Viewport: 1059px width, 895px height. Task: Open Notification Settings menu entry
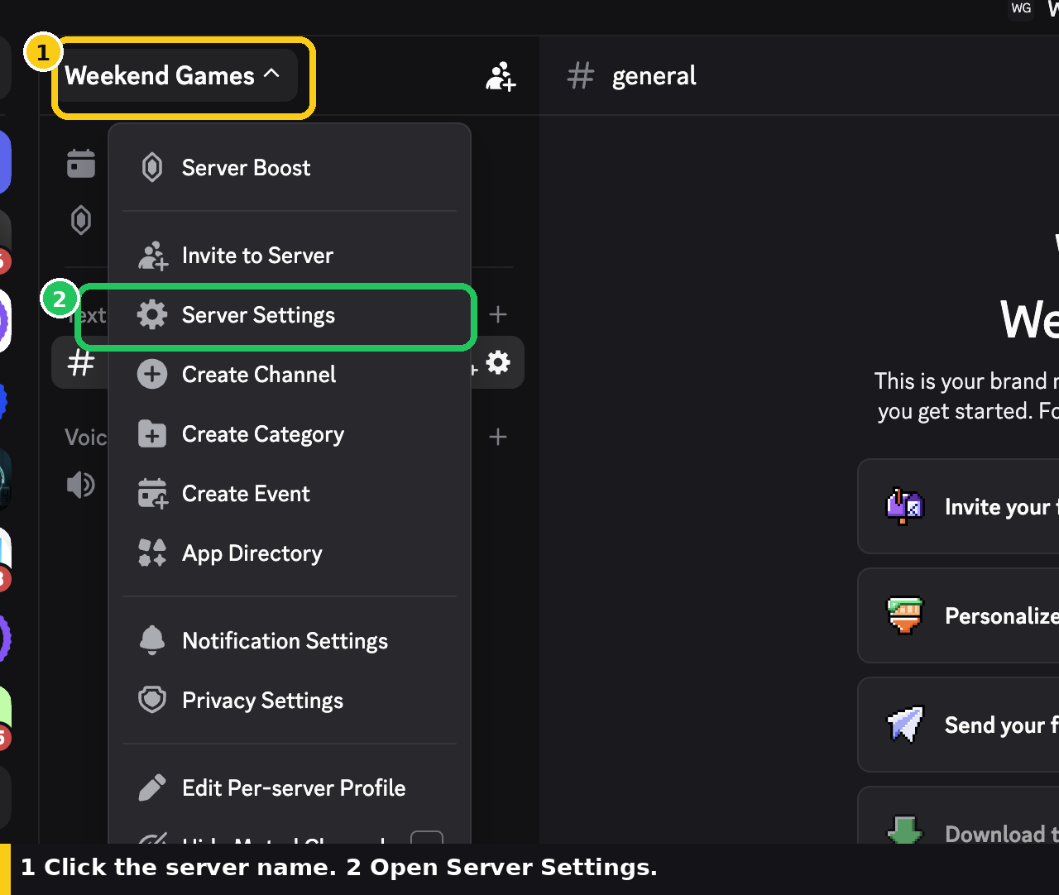pyautogui.click(x=289, y=641)
